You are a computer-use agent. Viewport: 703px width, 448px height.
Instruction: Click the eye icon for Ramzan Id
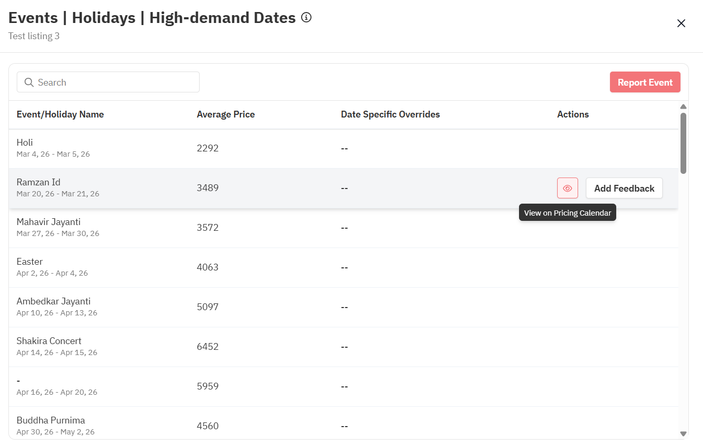pyautogui.click(x=567, y=188)
